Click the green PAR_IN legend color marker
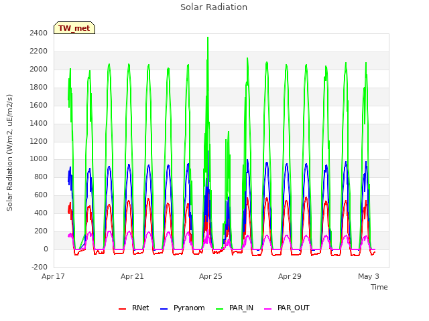 tap(219, 309)
